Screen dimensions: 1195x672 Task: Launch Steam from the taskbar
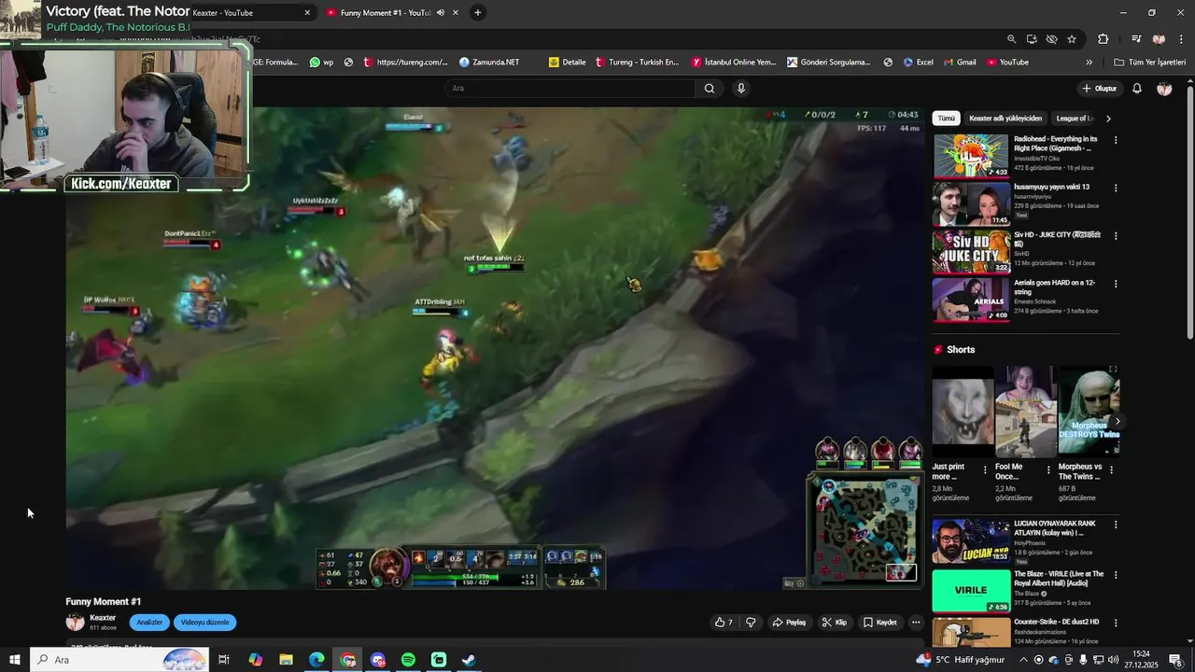pyautogui.click(x=470, y=660)
